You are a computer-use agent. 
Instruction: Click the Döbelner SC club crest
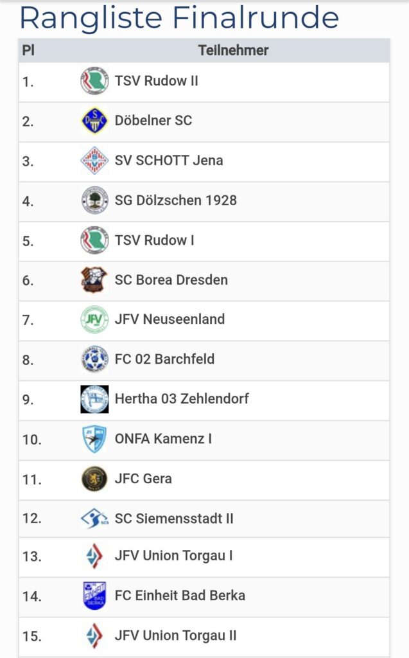94,121
